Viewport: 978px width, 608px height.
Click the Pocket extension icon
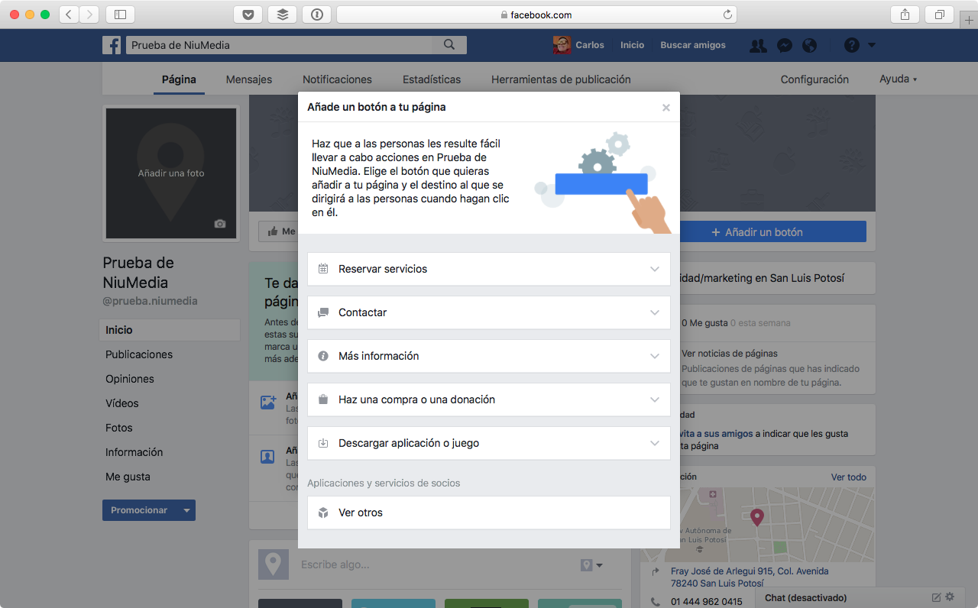click(248, 15)
